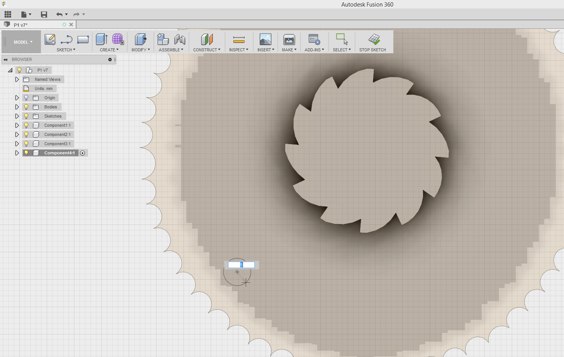Toggle Component2:1 visibility bulb
Screen dimensions: 564x357
point(26,134)
